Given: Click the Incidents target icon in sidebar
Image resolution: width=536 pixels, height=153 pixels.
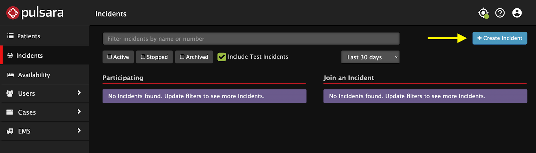Looking at the screenshot, I should coord(10,55).
